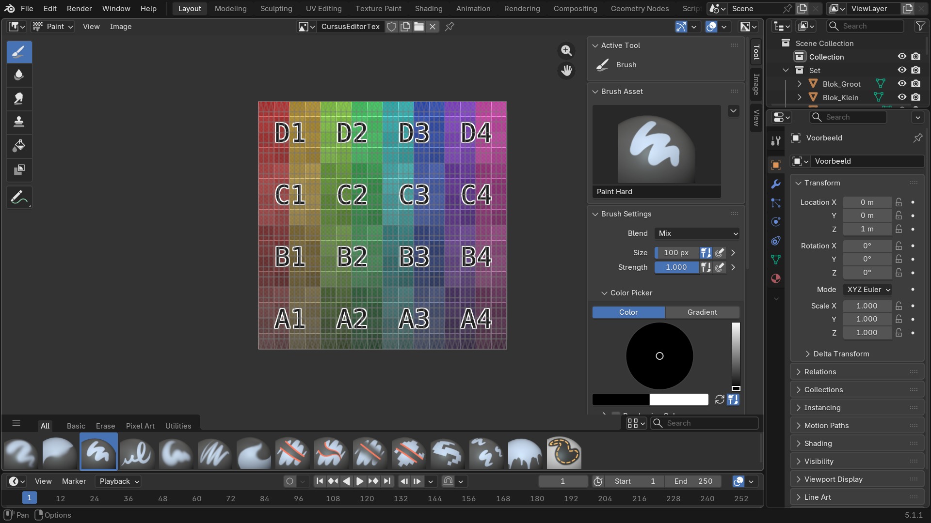Toggle strength pressure sensitivity
Viewport: 931px width, 523px height.
(720, 267)
